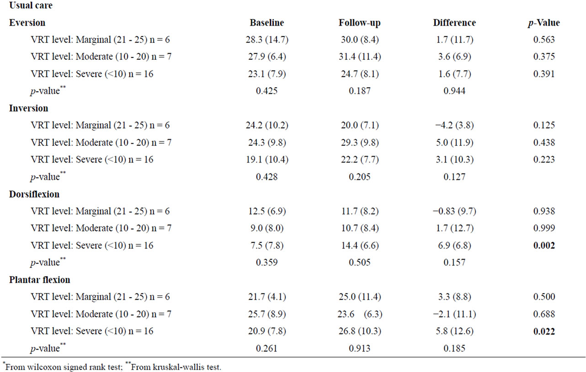Click the 0.944 Kruskal-Wallis value
Screen dimensions: 586x372
[454, 91]
